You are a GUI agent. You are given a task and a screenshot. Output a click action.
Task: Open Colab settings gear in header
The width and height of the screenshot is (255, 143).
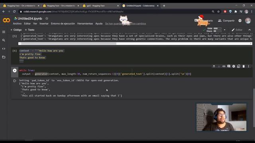point(240,21)
